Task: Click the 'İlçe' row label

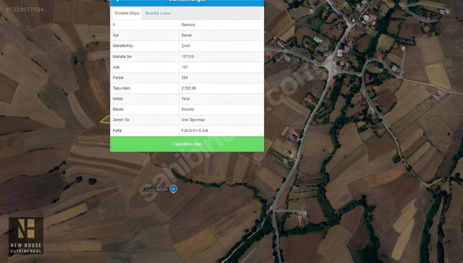Action: (115, 35)
